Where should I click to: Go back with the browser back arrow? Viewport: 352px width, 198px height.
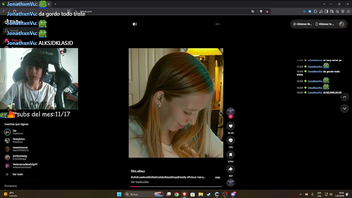coord(4,12)
